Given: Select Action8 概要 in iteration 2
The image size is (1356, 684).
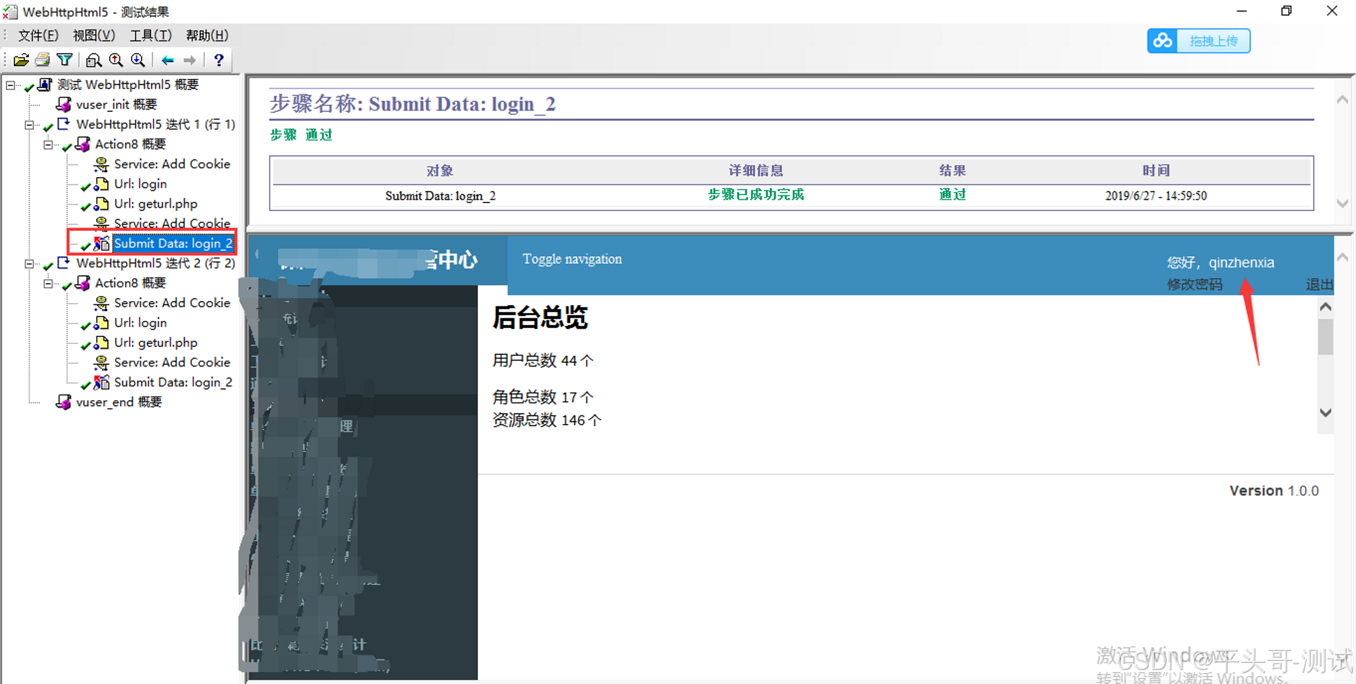Looking at the screenshot, I should [x=130, y=283].
